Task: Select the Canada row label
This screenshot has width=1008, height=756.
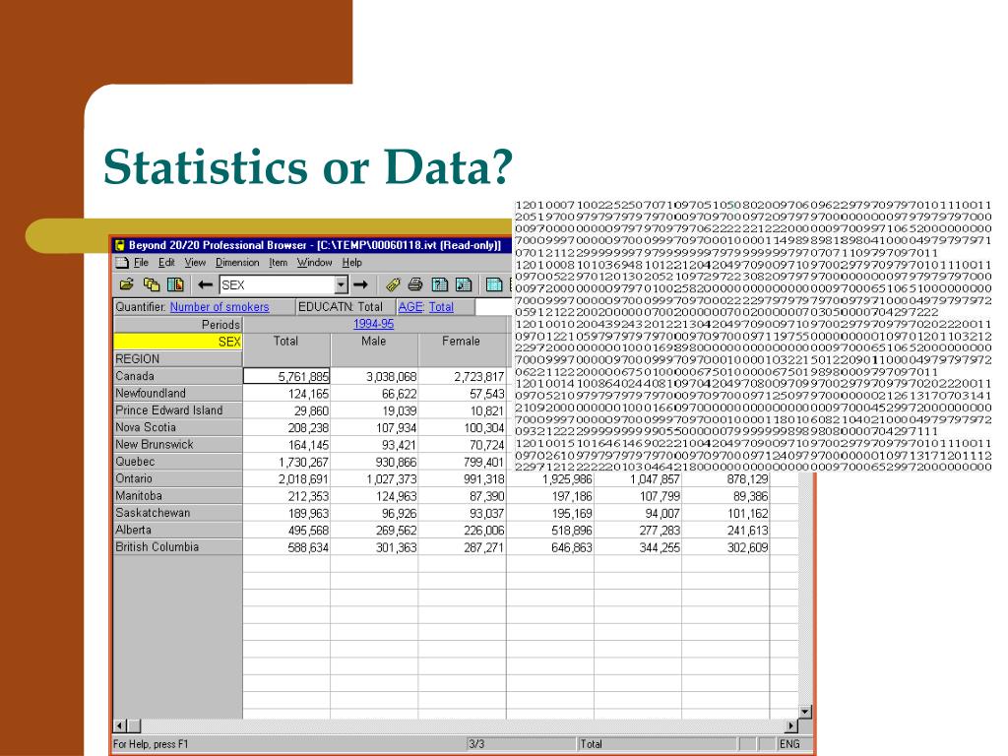Action: coord(178,376)
